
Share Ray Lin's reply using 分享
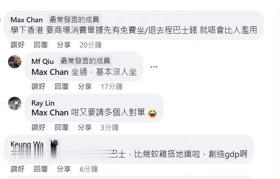[85, 127]
